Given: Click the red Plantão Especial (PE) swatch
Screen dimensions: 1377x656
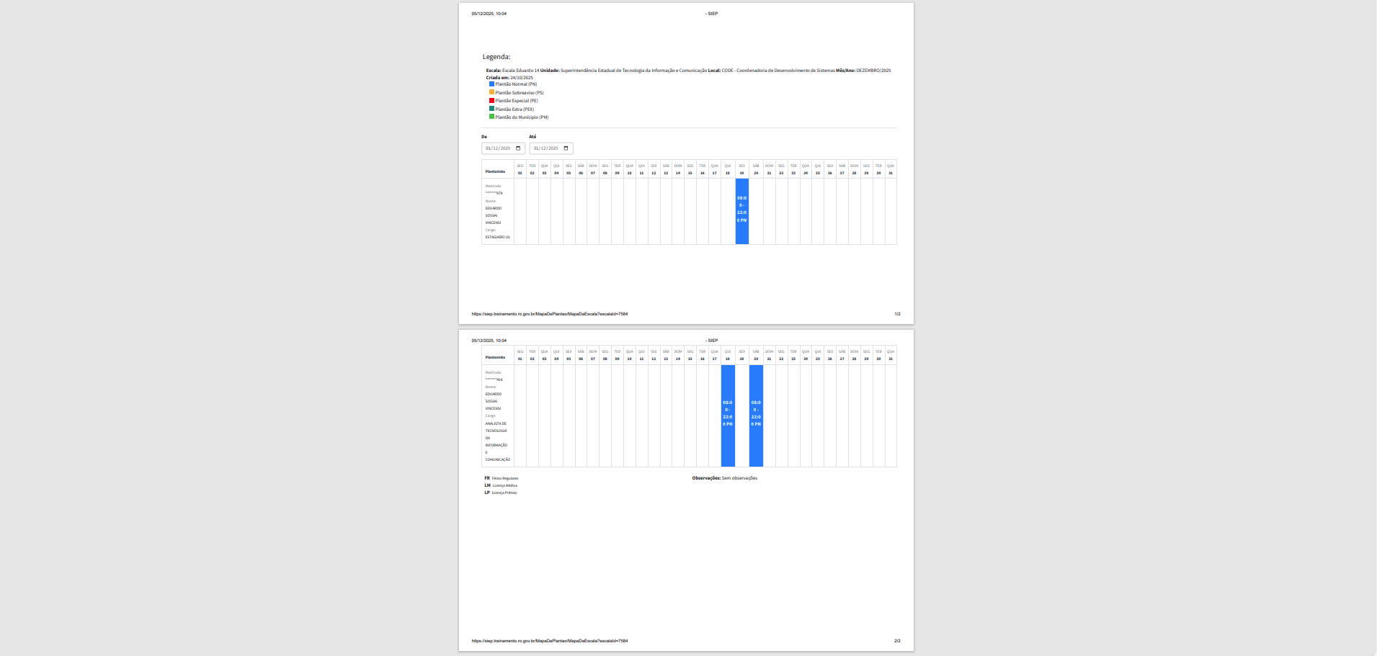Looking at the screenshot, I should (492, 101).
